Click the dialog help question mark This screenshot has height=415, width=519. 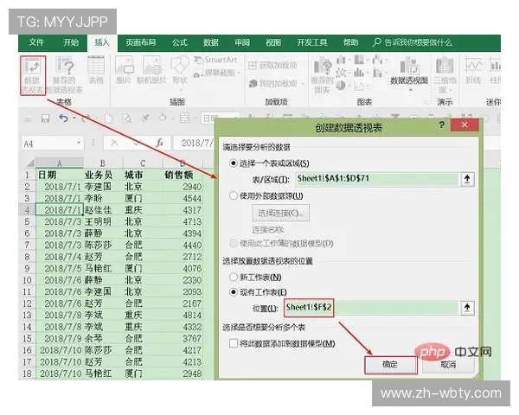pyautogui.click(x=442, y=124)
